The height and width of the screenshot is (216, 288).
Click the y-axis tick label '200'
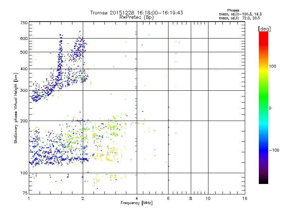(24, 121)
